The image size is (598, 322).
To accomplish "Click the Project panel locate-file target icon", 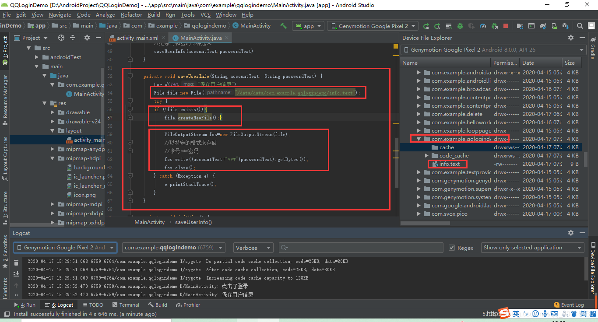I will (x=61, y=38).
